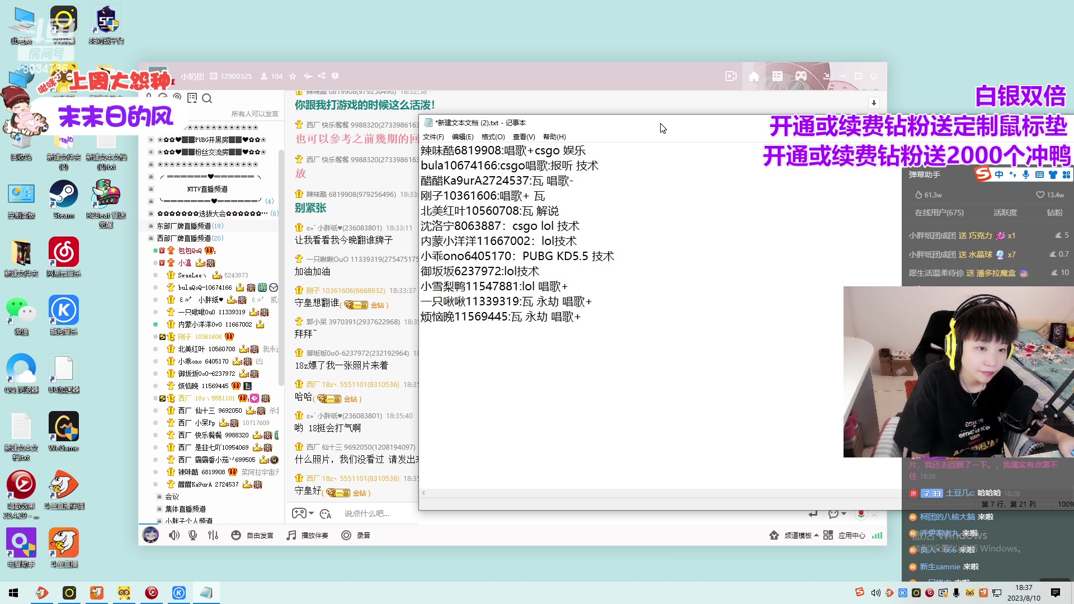Open Notepad 帮助(H) menu

pos(554,137)
